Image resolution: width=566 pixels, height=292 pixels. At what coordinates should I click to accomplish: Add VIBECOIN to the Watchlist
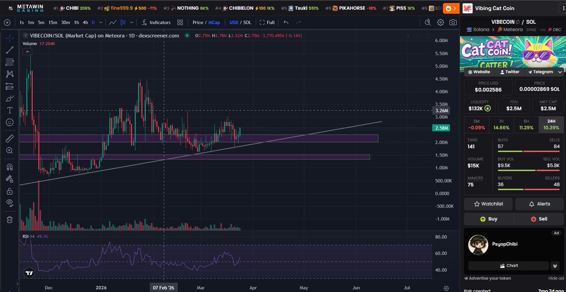click(488, 204)
